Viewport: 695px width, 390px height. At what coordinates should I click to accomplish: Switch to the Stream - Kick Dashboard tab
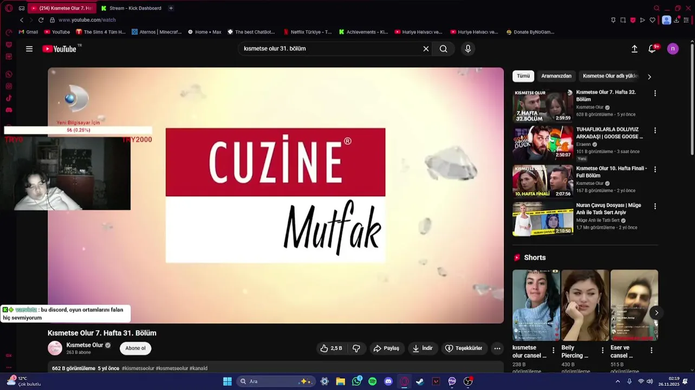131,8
